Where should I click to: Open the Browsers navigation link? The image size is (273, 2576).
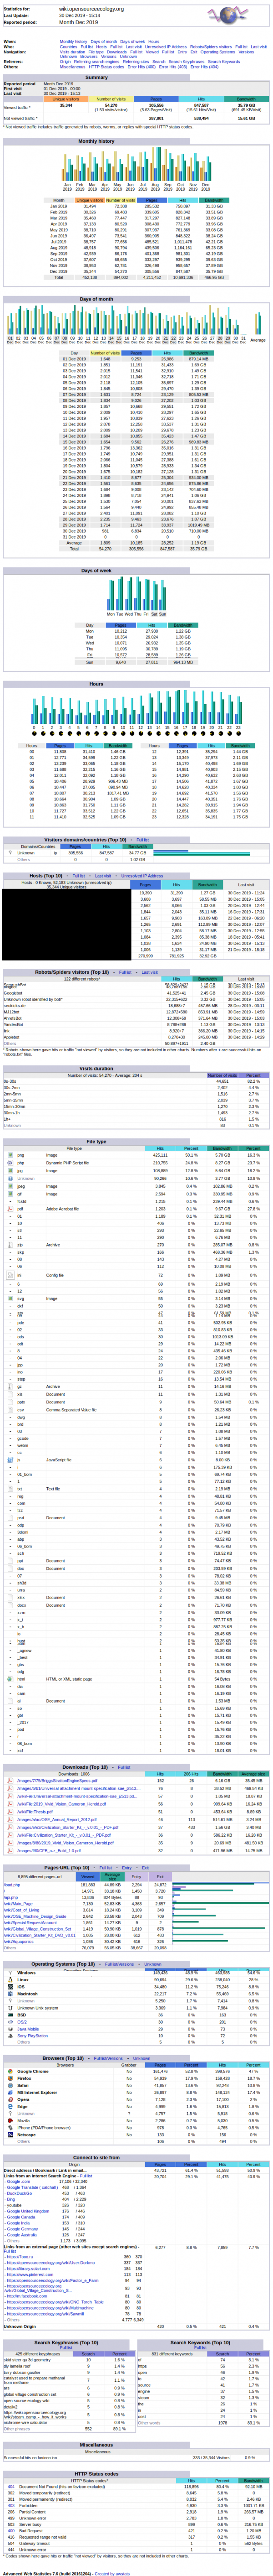[x=89, y=57]
